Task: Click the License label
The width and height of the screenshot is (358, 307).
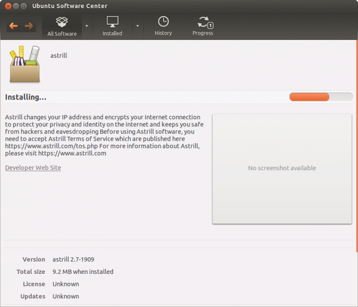Action: pyautogui.click(x=34, y=284)
